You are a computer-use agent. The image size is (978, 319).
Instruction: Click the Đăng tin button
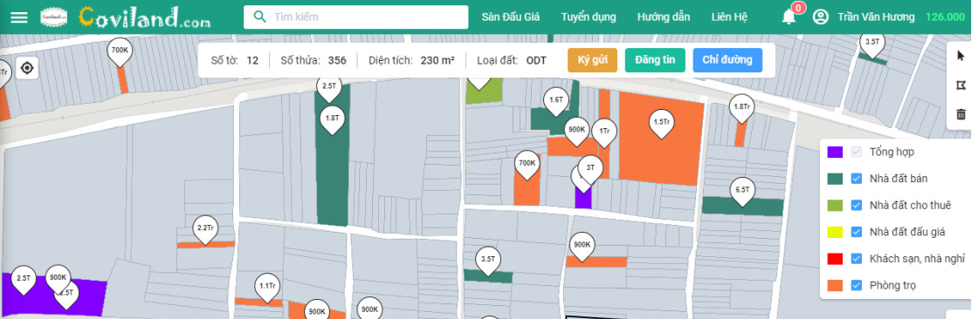tap(655, 60)
